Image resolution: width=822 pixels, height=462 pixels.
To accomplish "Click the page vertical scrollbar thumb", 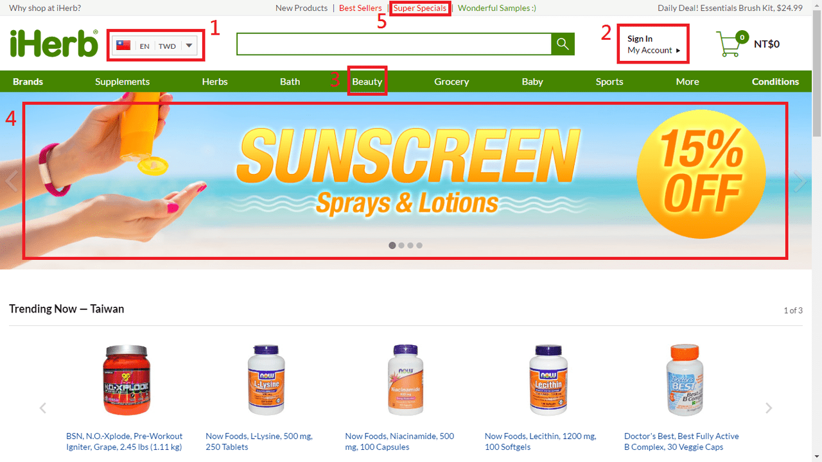I will coord(817,73).
